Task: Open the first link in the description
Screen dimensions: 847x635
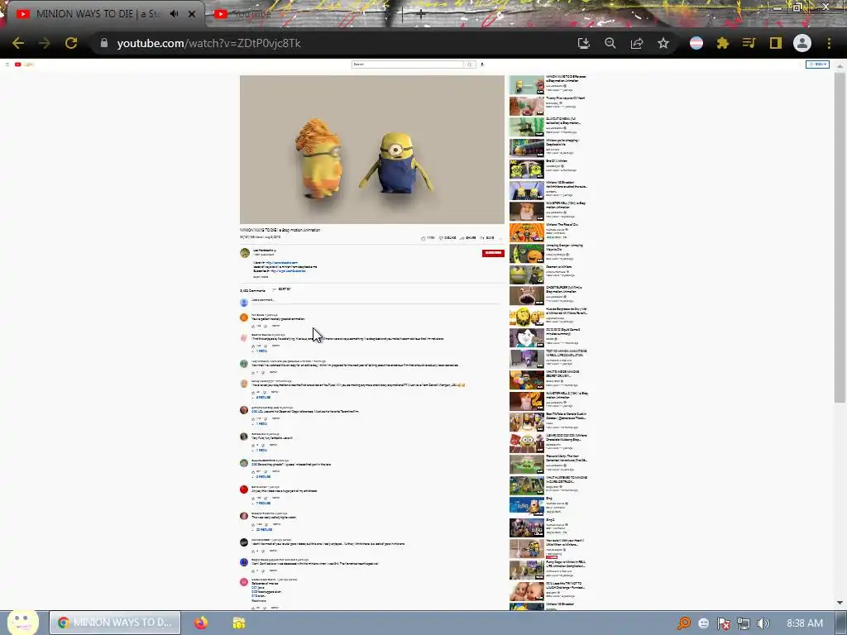Action: tap(282, 263)
